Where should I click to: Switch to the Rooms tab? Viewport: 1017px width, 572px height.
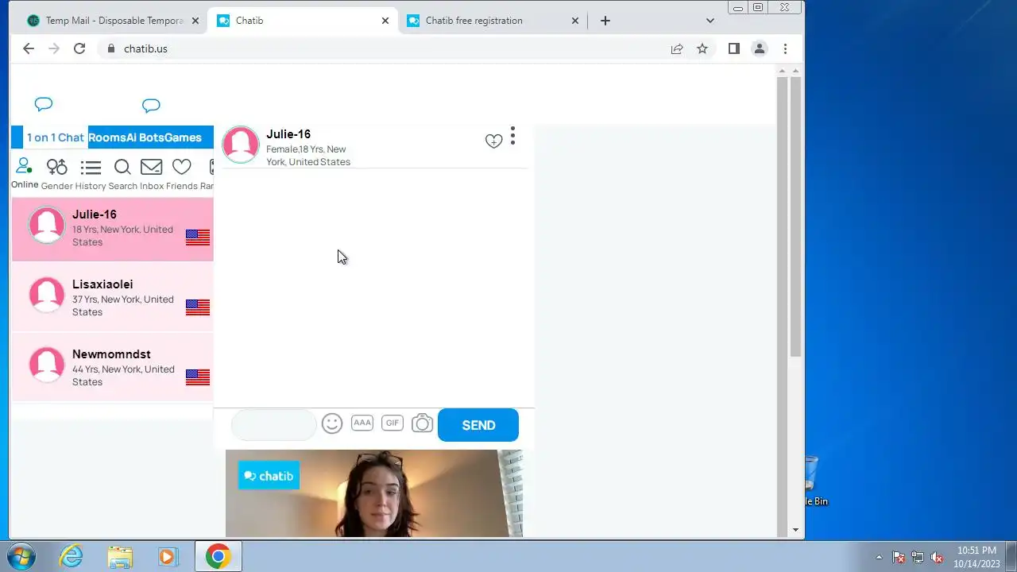coord(107,137)
